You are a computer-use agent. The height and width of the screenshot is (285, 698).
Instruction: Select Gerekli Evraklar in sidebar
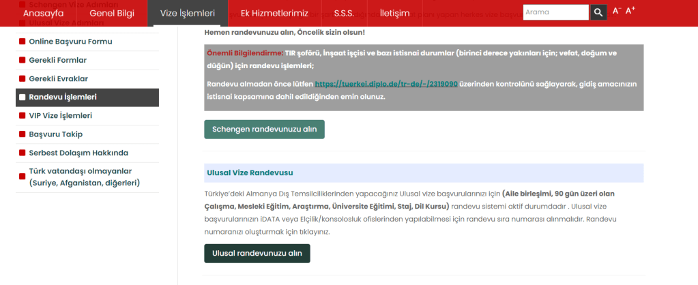pyautogui.click(x=58, y=78)
